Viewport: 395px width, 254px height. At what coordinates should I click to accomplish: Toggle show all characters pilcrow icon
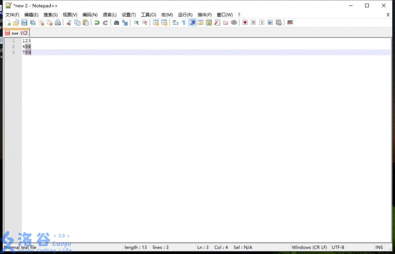coord(184,23)
